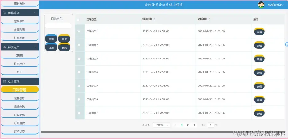288x139 pixels.
Task: Click the blue floating widget at right edge
Action: pyautogui.click(x=286, y=44)
